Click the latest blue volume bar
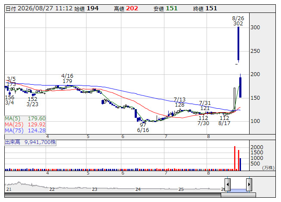The height and width of the screenshot is (202, 281). pos(240,164)
